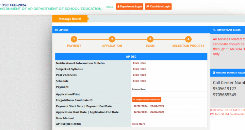Select the step 3 Exam circle

150,39
